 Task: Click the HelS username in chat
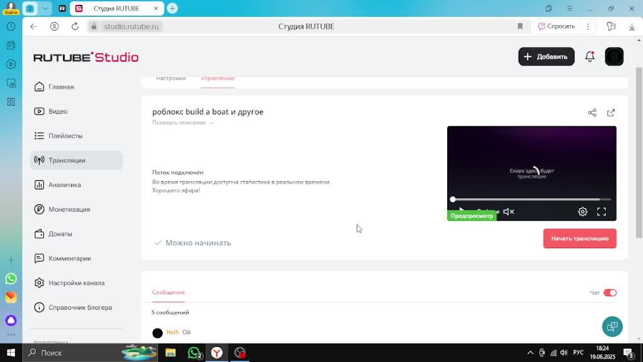coord(173,332)
